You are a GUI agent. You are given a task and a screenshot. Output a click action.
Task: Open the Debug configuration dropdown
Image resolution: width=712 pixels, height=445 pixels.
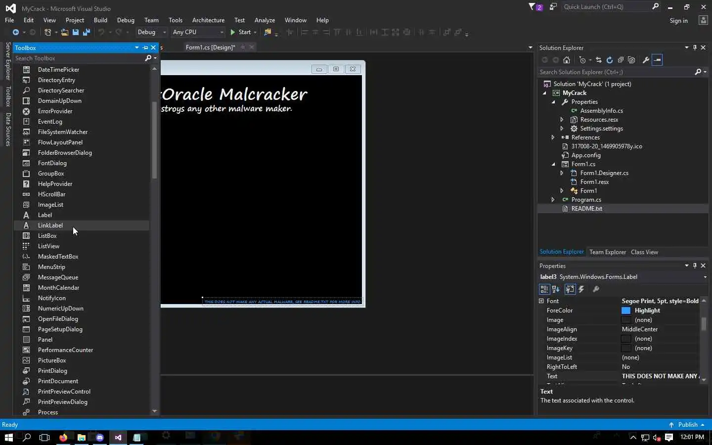(152, 32)
